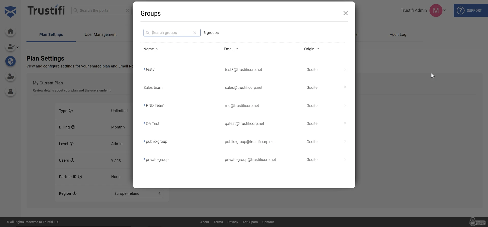Open the Terms footer link
The height and width of the screenshot is (227, 488).
pyautogui.click(x=218, y=222)
